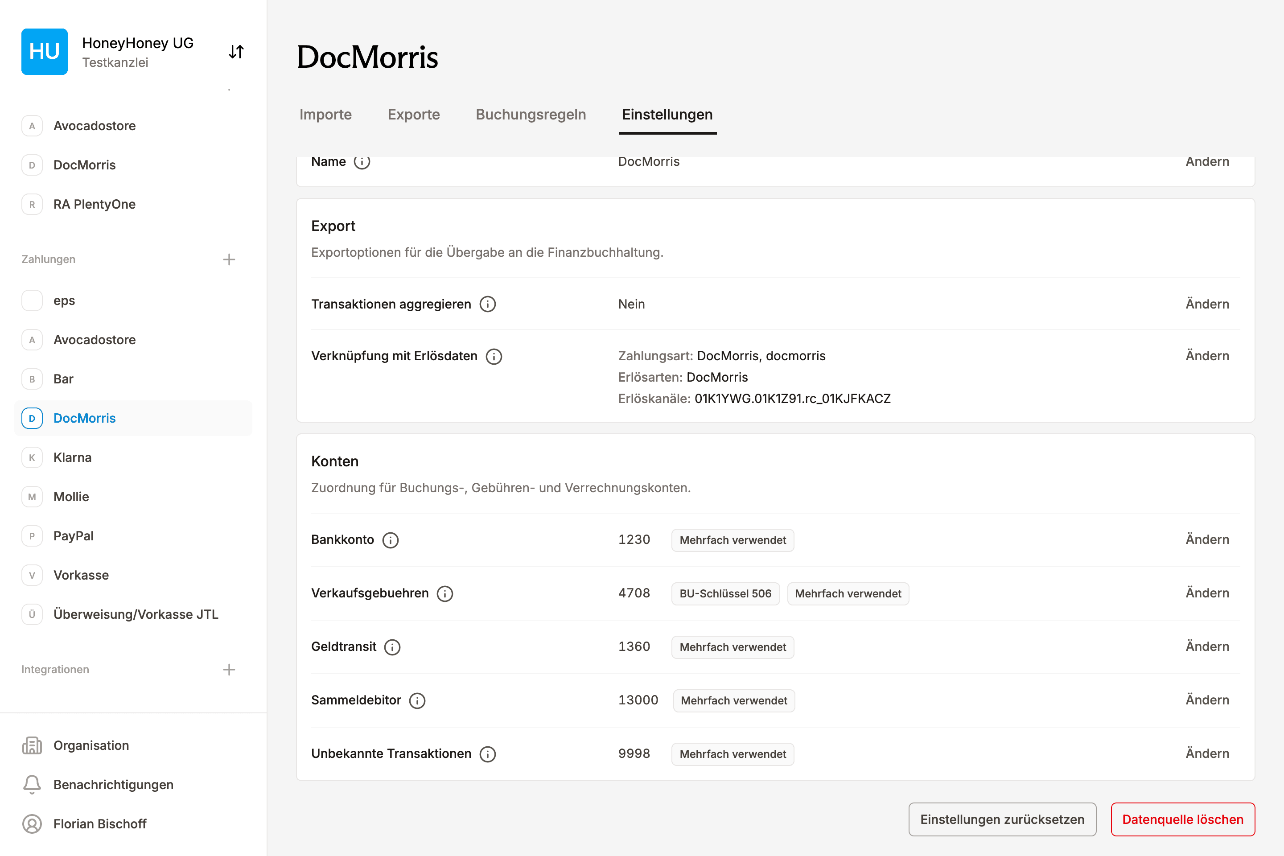Click Ändern for Unbekannte Transaktionen
The width and height of the screenshot is (1284, 856).
pos(1207,753)
